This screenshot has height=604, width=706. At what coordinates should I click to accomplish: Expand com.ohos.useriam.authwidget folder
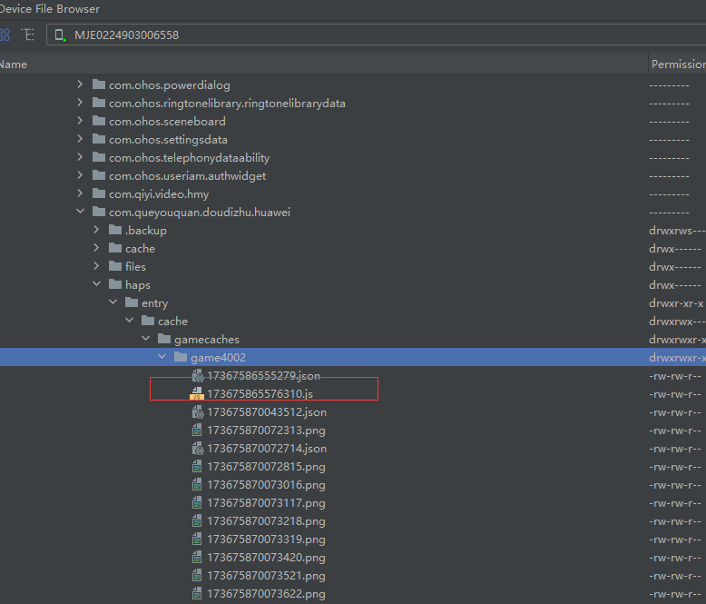pos(80,175)
